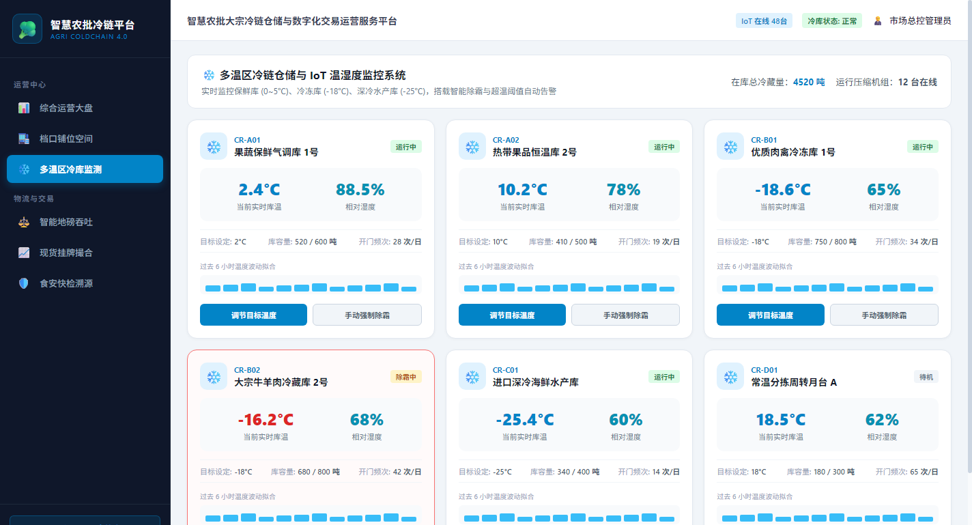Click the snowflake icon on card CR-D01
The height and width of the screenshot is (525, 972).
point(730,376)
